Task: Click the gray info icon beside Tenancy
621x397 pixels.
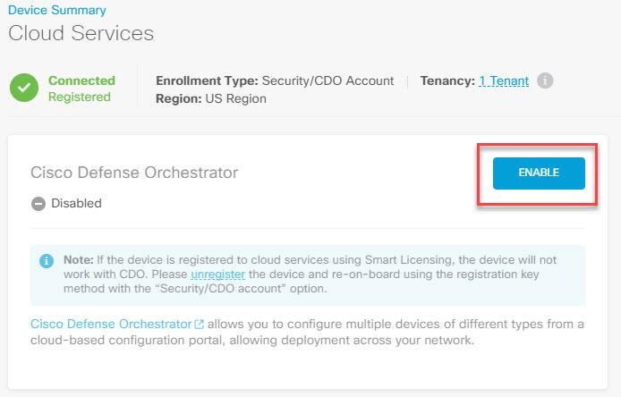Action: [x=545, y=80]
